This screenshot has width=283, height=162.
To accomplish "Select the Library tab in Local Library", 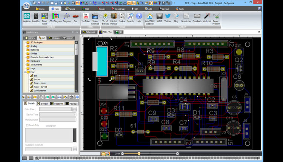I will pyautogui.click(x=30, y=38).
